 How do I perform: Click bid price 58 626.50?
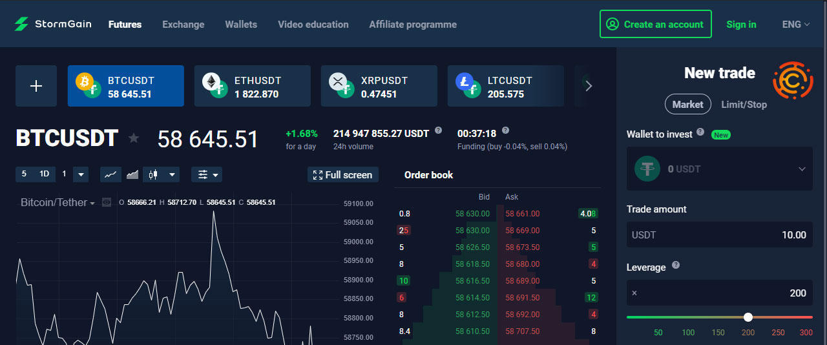point(472,247)
